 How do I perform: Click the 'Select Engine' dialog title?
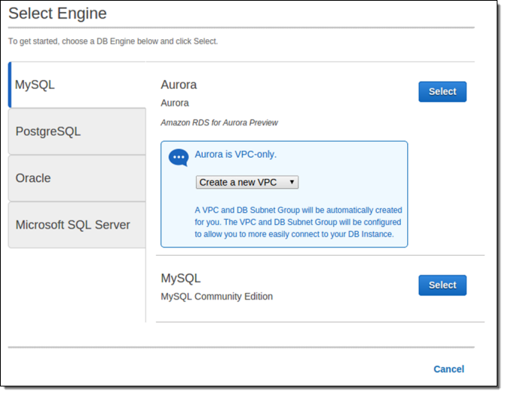pos(57,14)
